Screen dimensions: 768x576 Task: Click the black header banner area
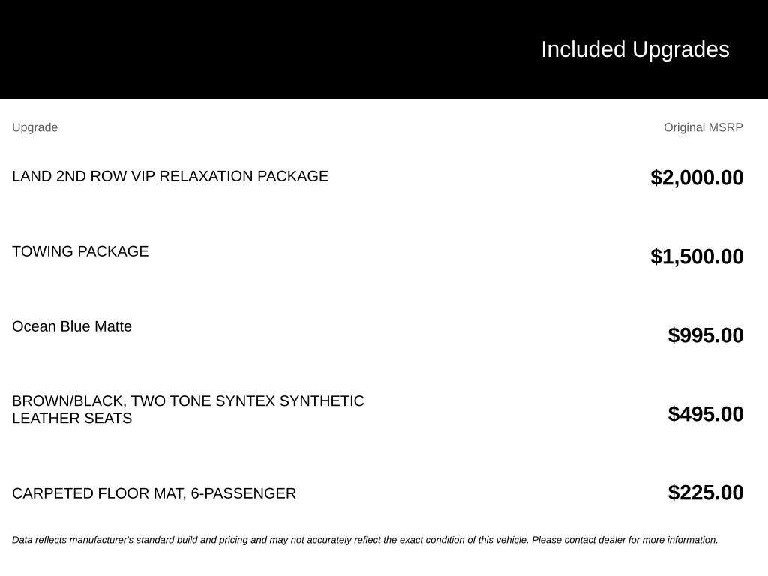pos(384,49)
